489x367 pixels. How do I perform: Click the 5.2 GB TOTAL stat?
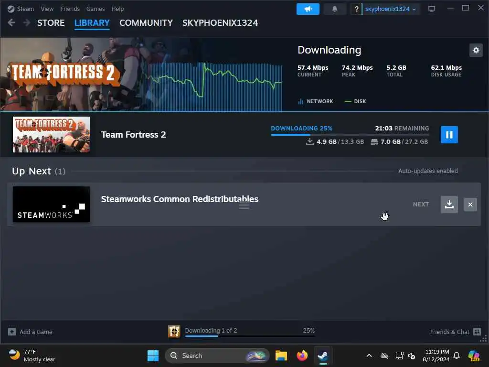(396, 71)
